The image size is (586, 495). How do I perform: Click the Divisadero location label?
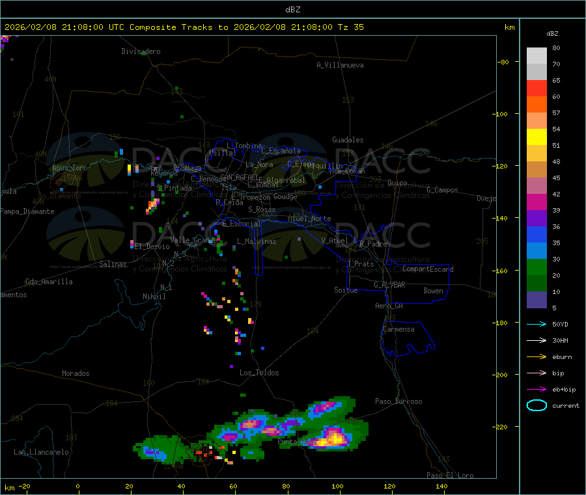click(x=141, y=51)
